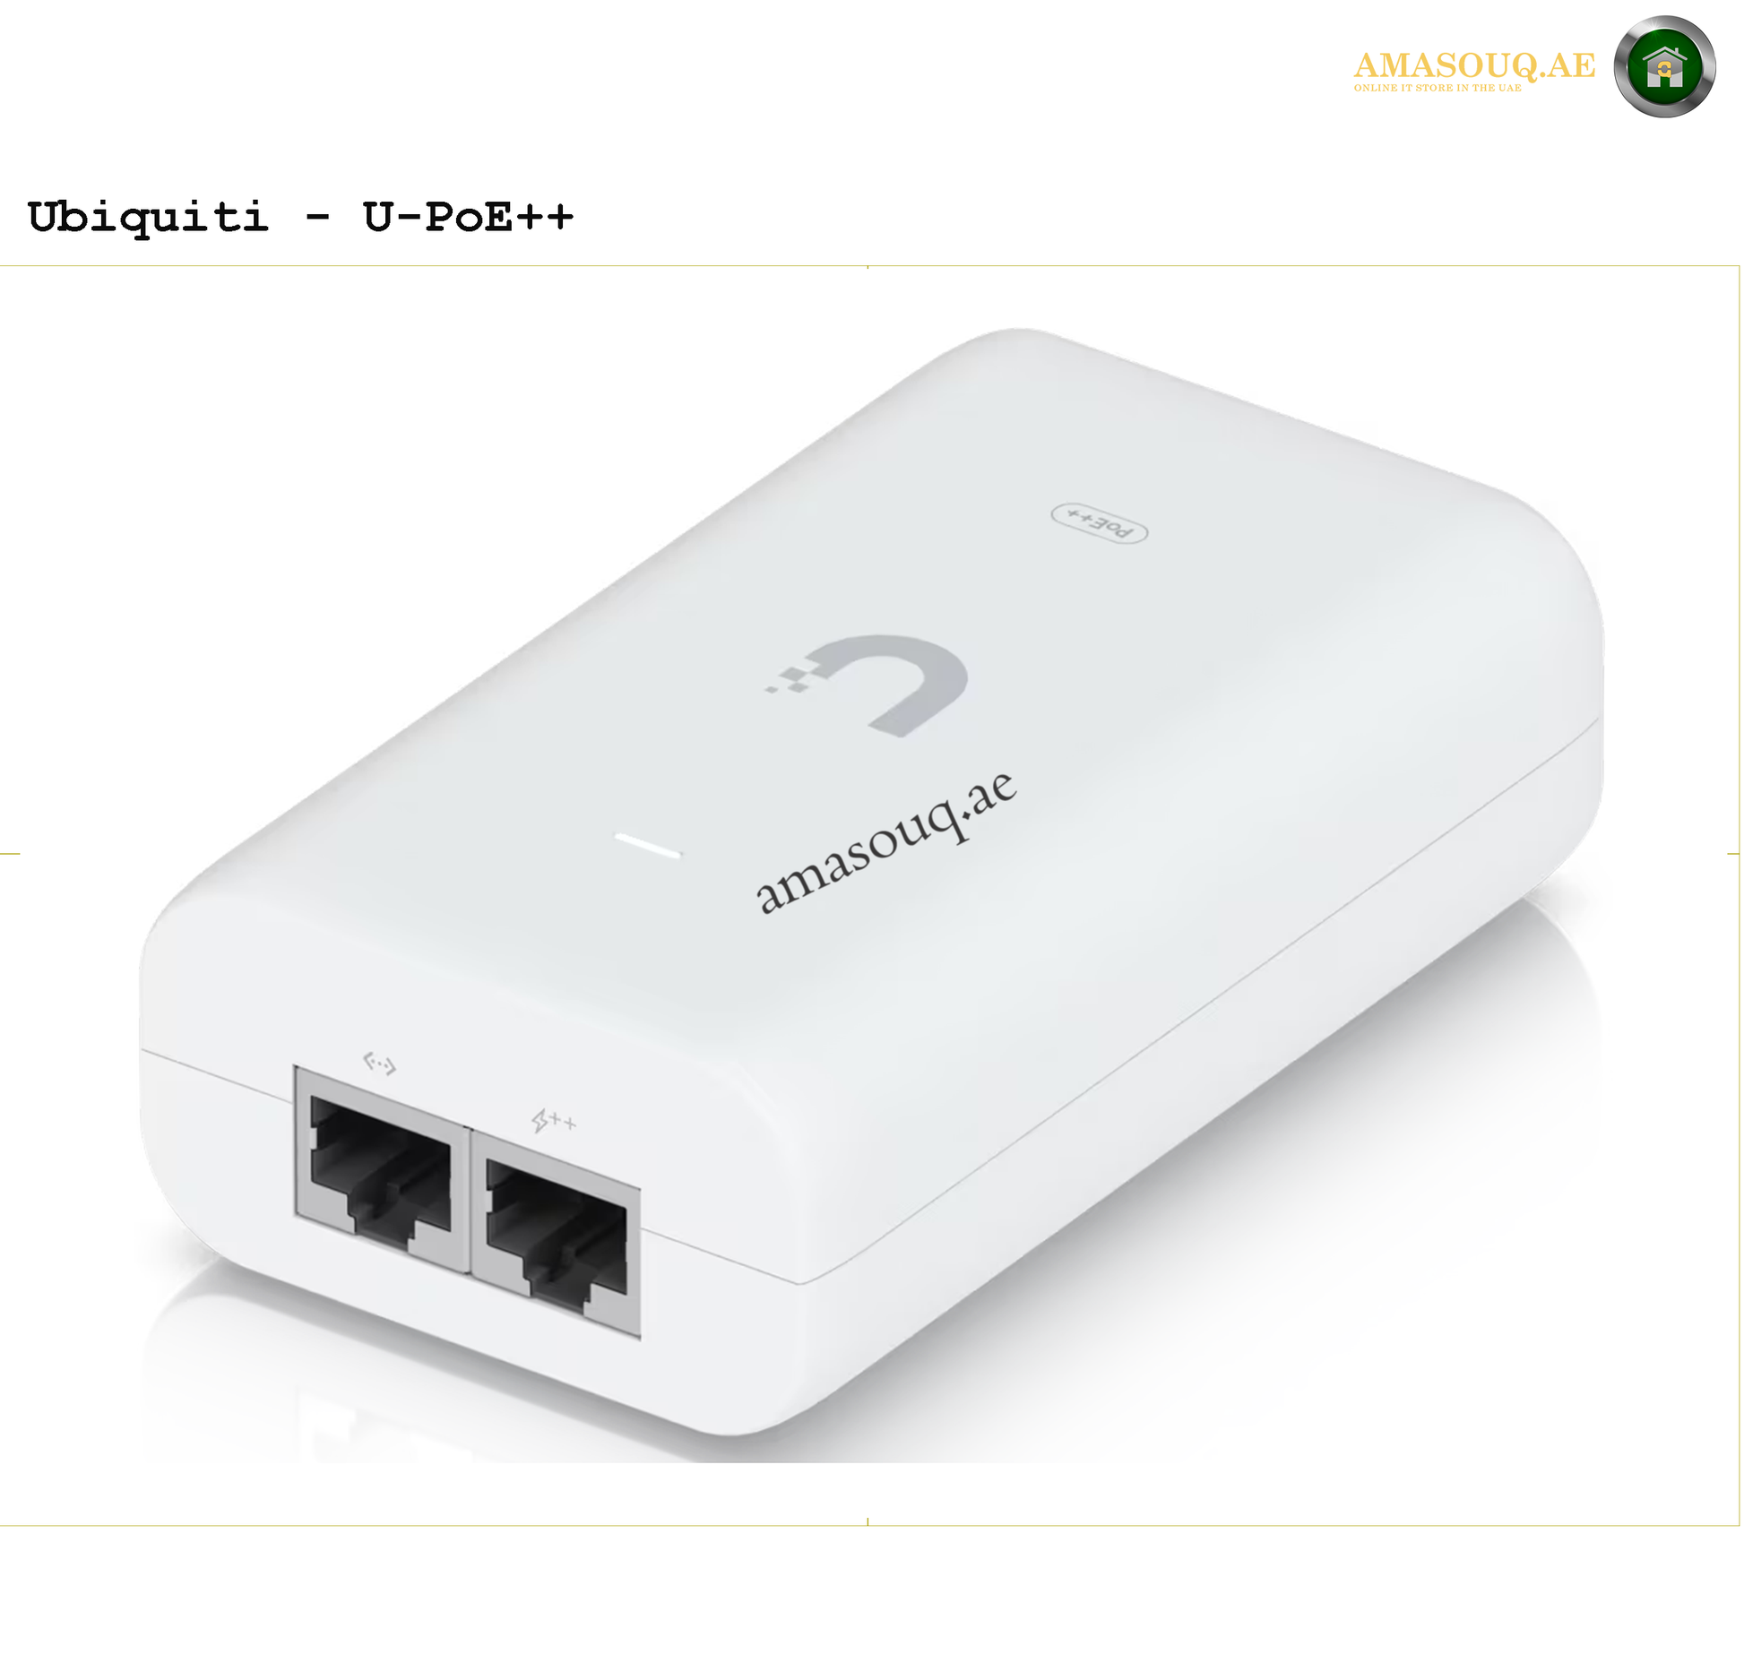Click the white LED indicator line
1744x1680 pixels.
(647, 846)
